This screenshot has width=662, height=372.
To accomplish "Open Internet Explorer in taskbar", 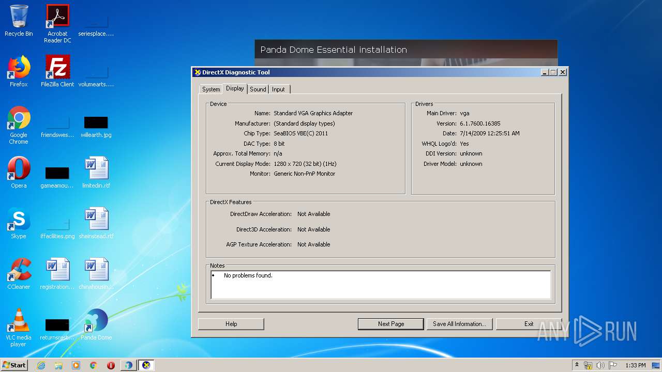I will (41, 365).
